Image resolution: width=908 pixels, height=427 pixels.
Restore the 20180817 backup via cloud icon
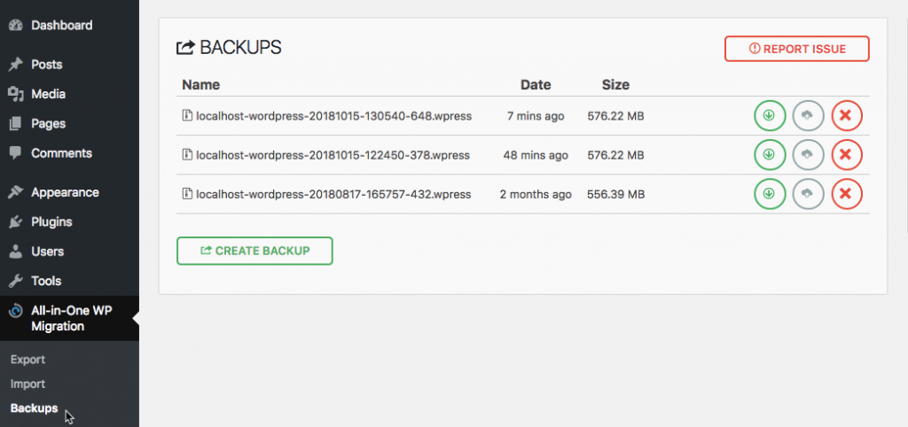[808, 194]
